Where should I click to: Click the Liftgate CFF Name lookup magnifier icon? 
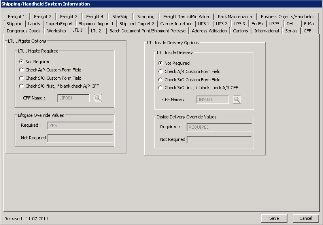(98, 98)
